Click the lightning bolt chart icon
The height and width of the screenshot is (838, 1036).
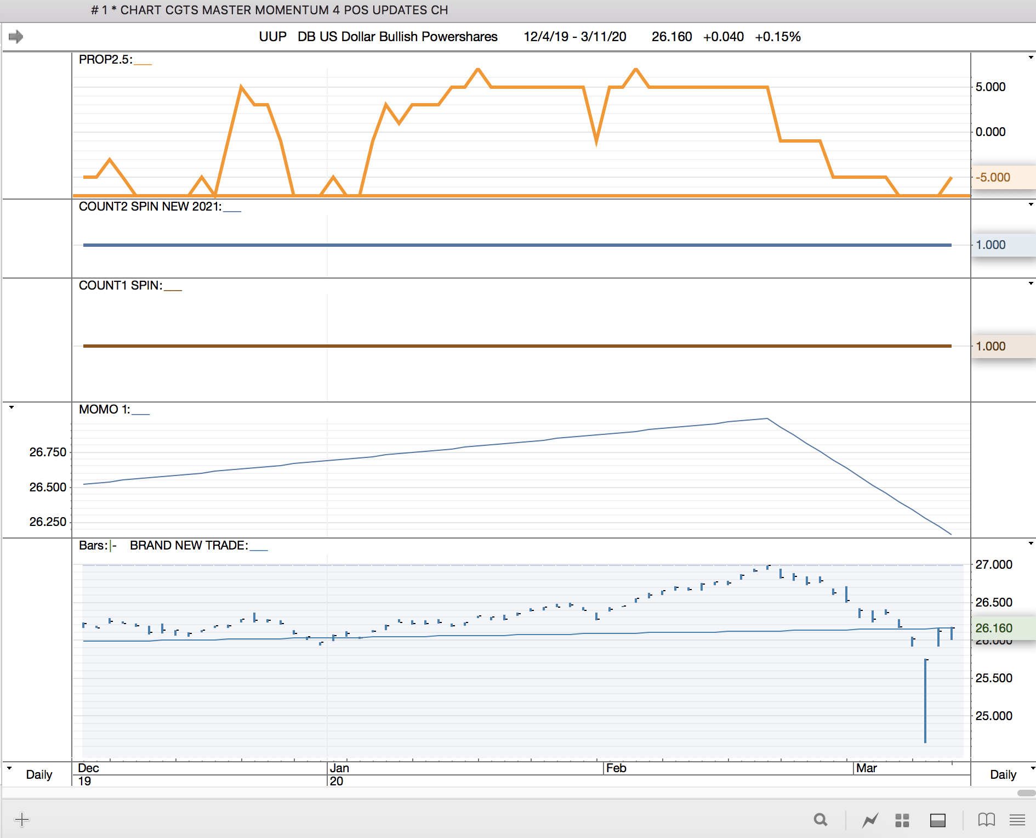point(869,820)
